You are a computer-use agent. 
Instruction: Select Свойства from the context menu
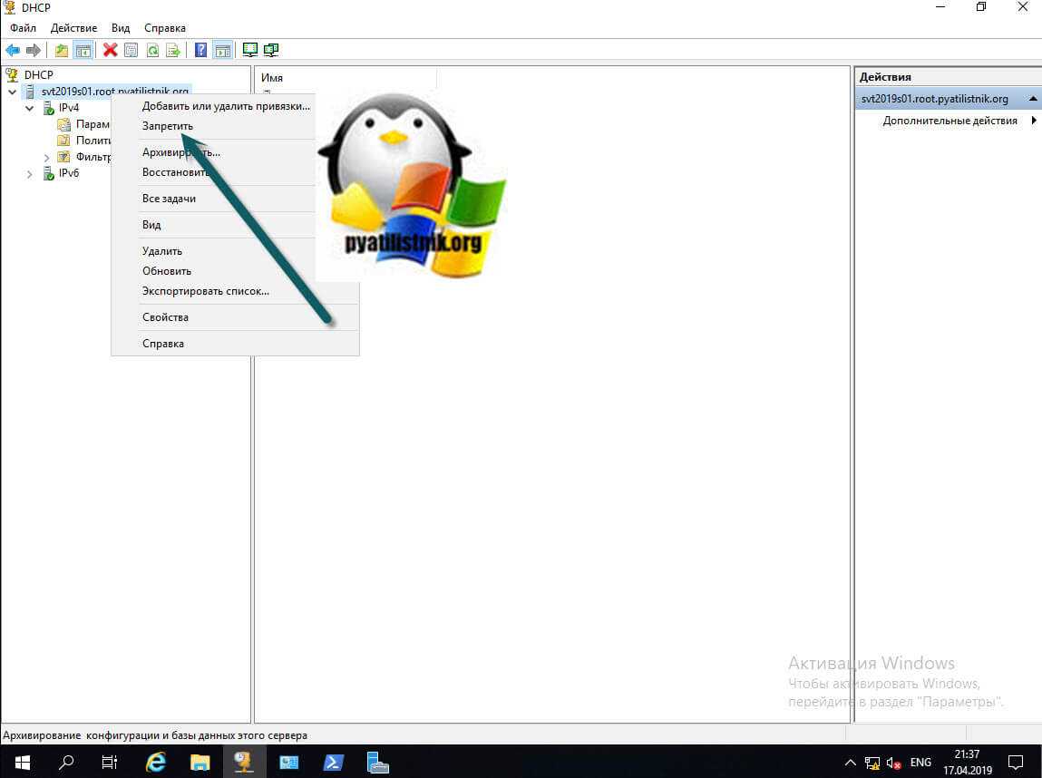coord(165,317)
